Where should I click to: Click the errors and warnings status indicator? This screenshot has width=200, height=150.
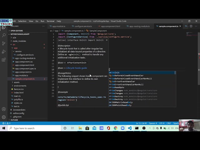coord(7,123)
